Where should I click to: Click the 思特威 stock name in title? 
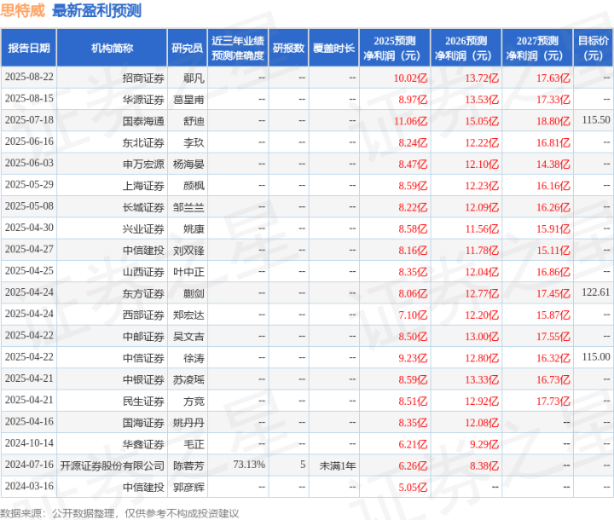(x=23, y=10)
